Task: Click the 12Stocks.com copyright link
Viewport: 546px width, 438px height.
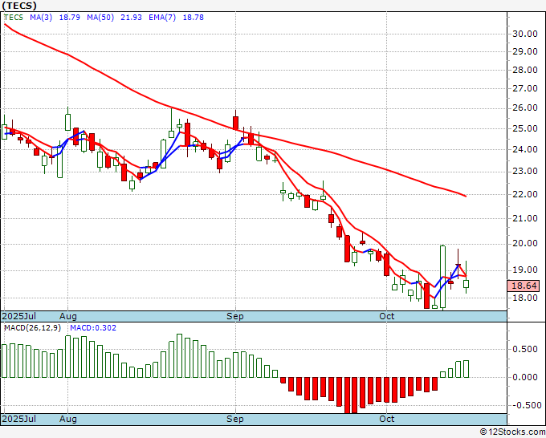Action: [512, 432]
